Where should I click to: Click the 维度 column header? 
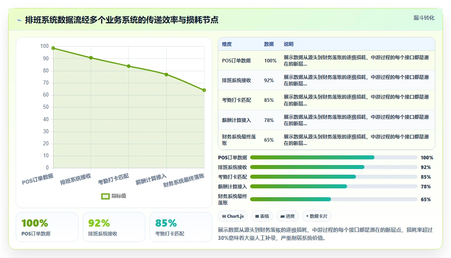[x=227, y=44]
